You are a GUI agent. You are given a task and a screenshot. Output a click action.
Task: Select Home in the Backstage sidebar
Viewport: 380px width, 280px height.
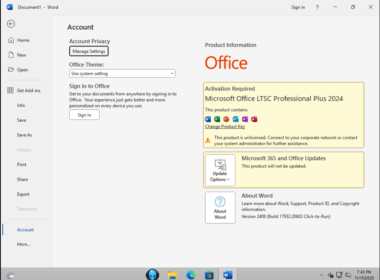23,40
